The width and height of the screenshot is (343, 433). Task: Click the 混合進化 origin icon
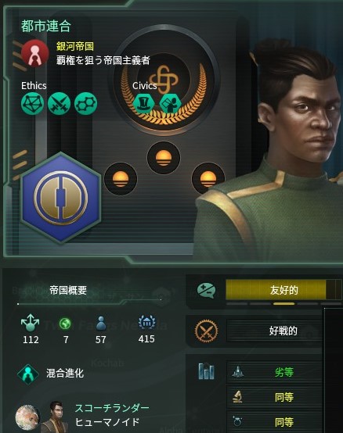tap(28, 374)
